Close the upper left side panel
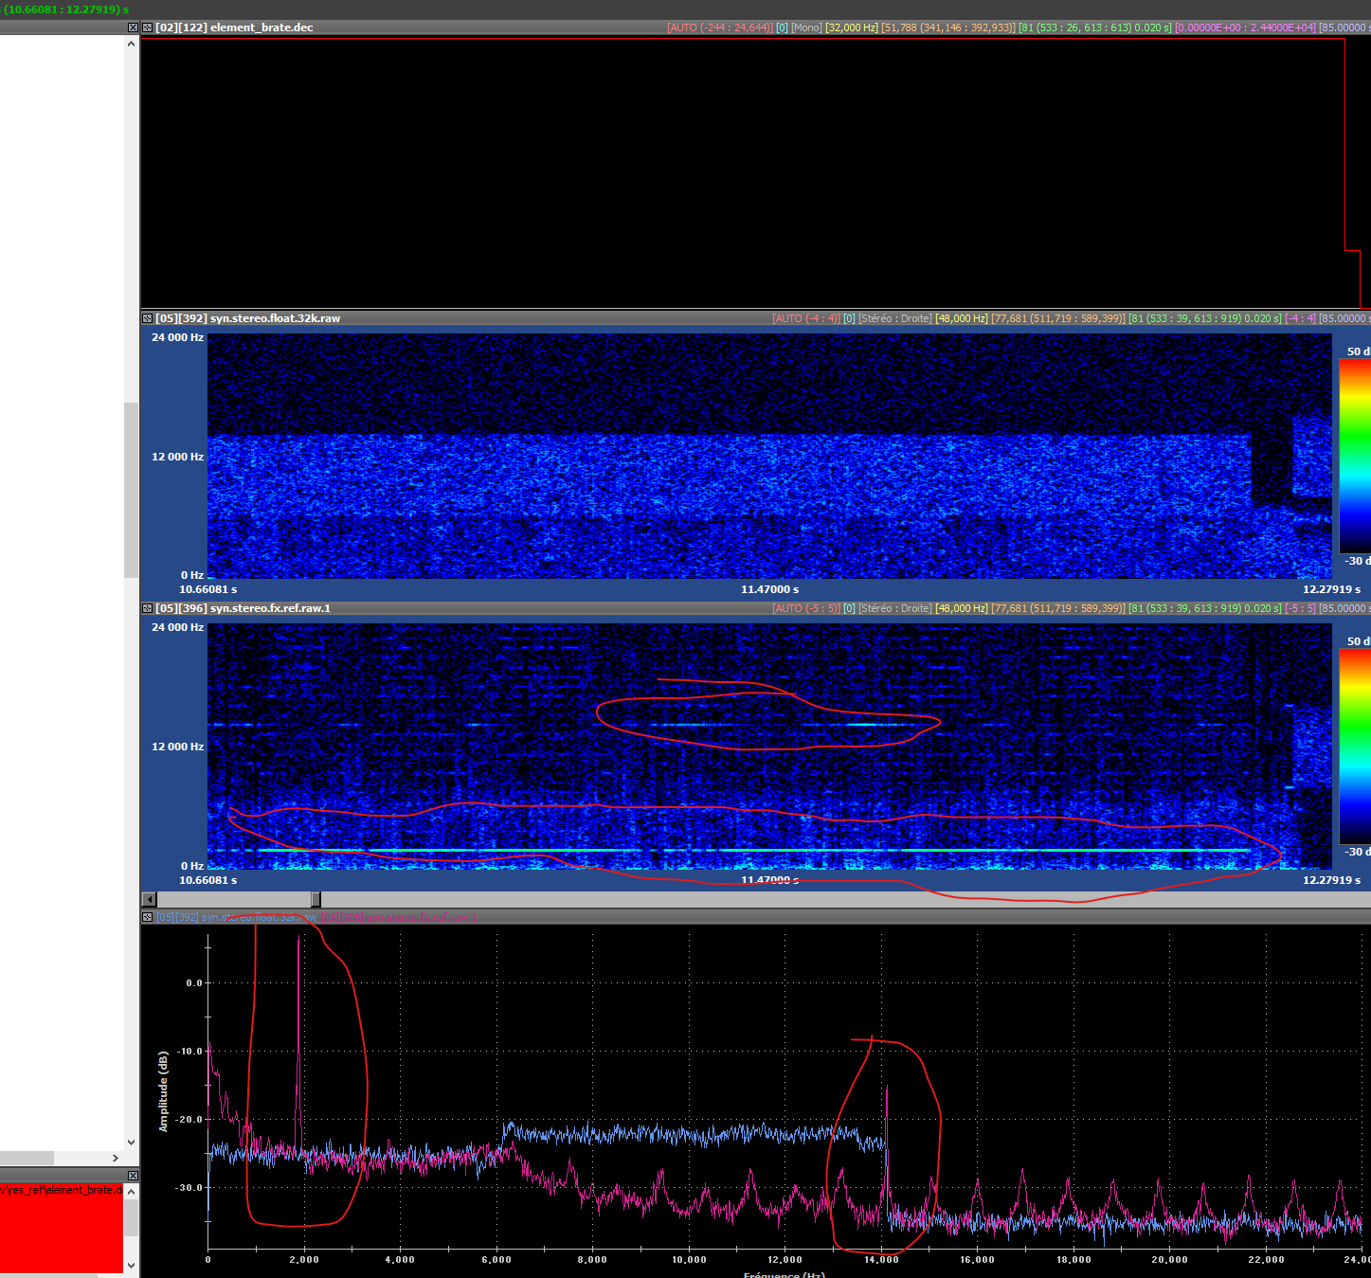 pos(133,27)
